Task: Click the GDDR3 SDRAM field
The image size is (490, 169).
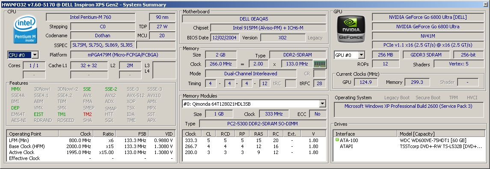Action: [x=426, y=55]
